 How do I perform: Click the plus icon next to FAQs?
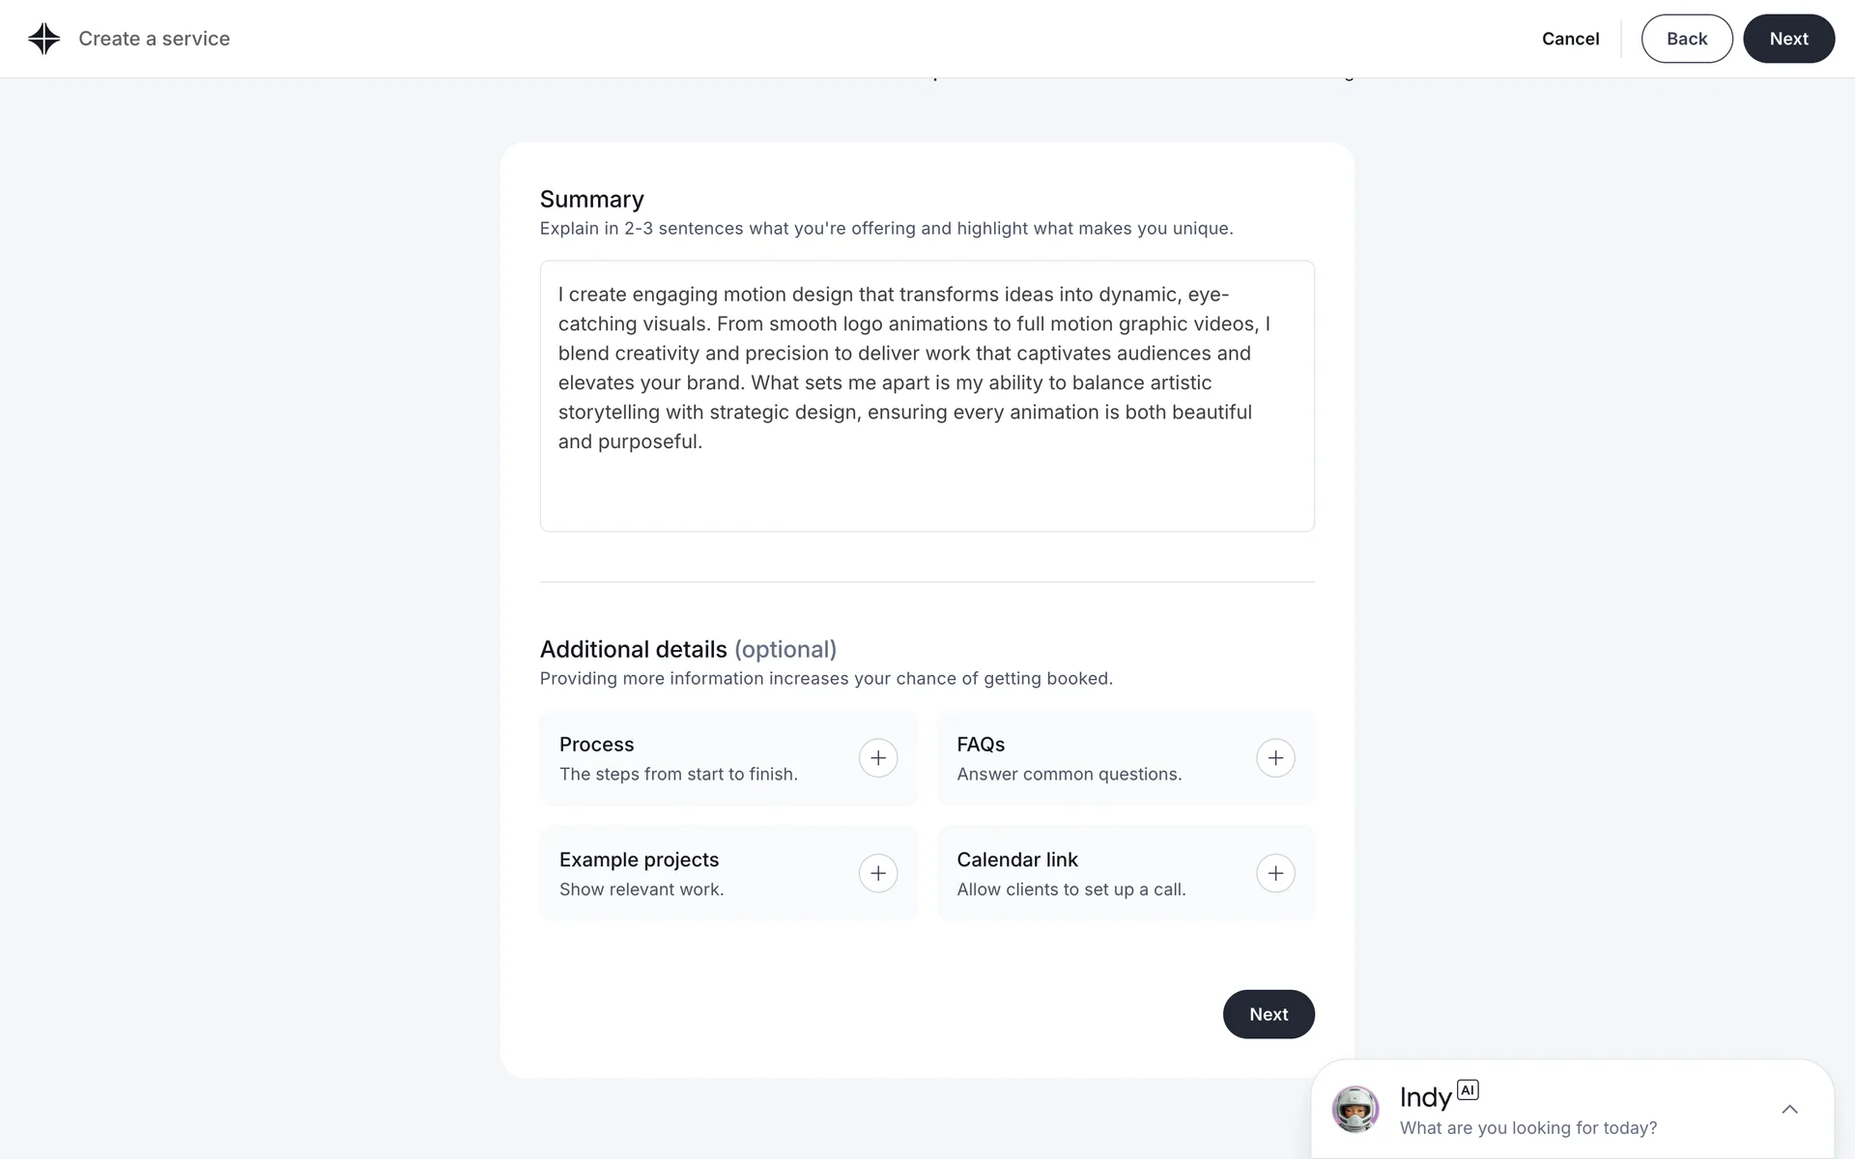tap(1275, 758)
